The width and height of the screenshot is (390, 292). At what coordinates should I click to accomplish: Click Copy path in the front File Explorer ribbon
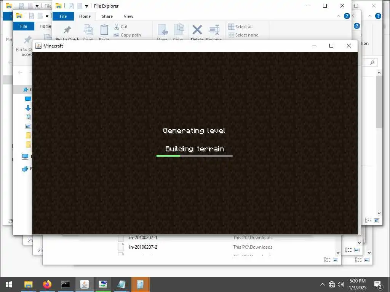coord(127,35)
